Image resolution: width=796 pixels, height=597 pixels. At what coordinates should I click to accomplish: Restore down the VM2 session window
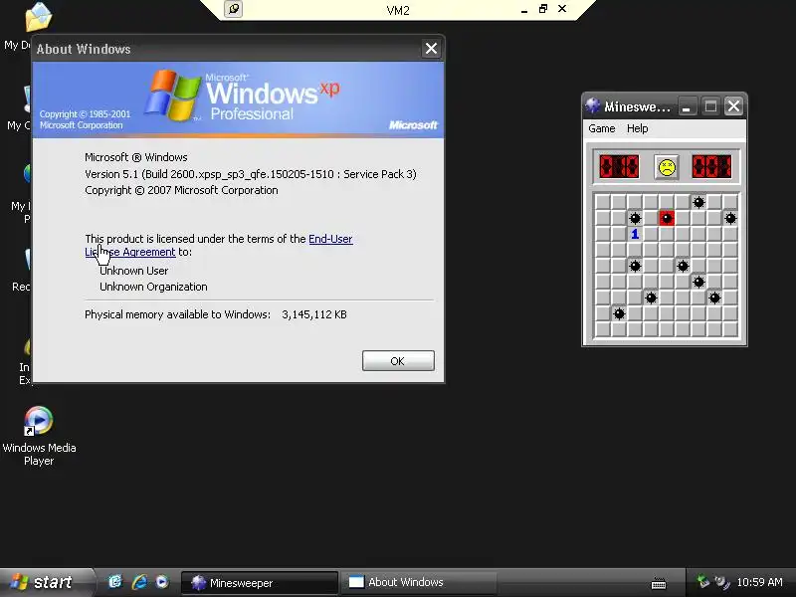point(543,9)
